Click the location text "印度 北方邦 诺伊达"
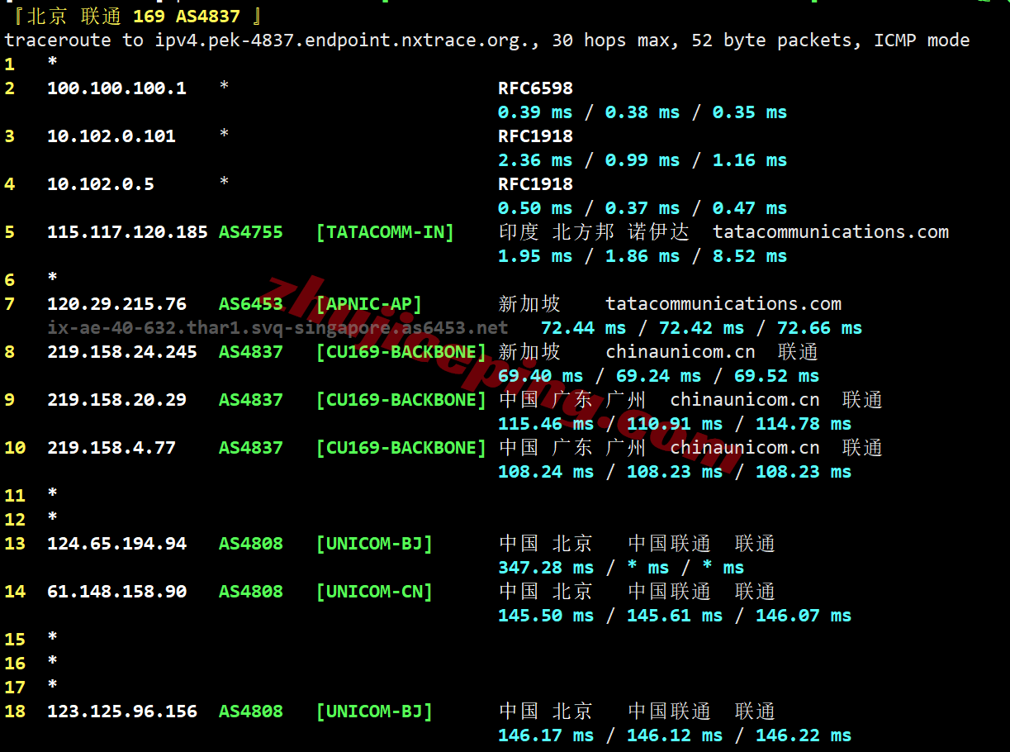Viewport: 1010px width, 752px height. (594, 231)
